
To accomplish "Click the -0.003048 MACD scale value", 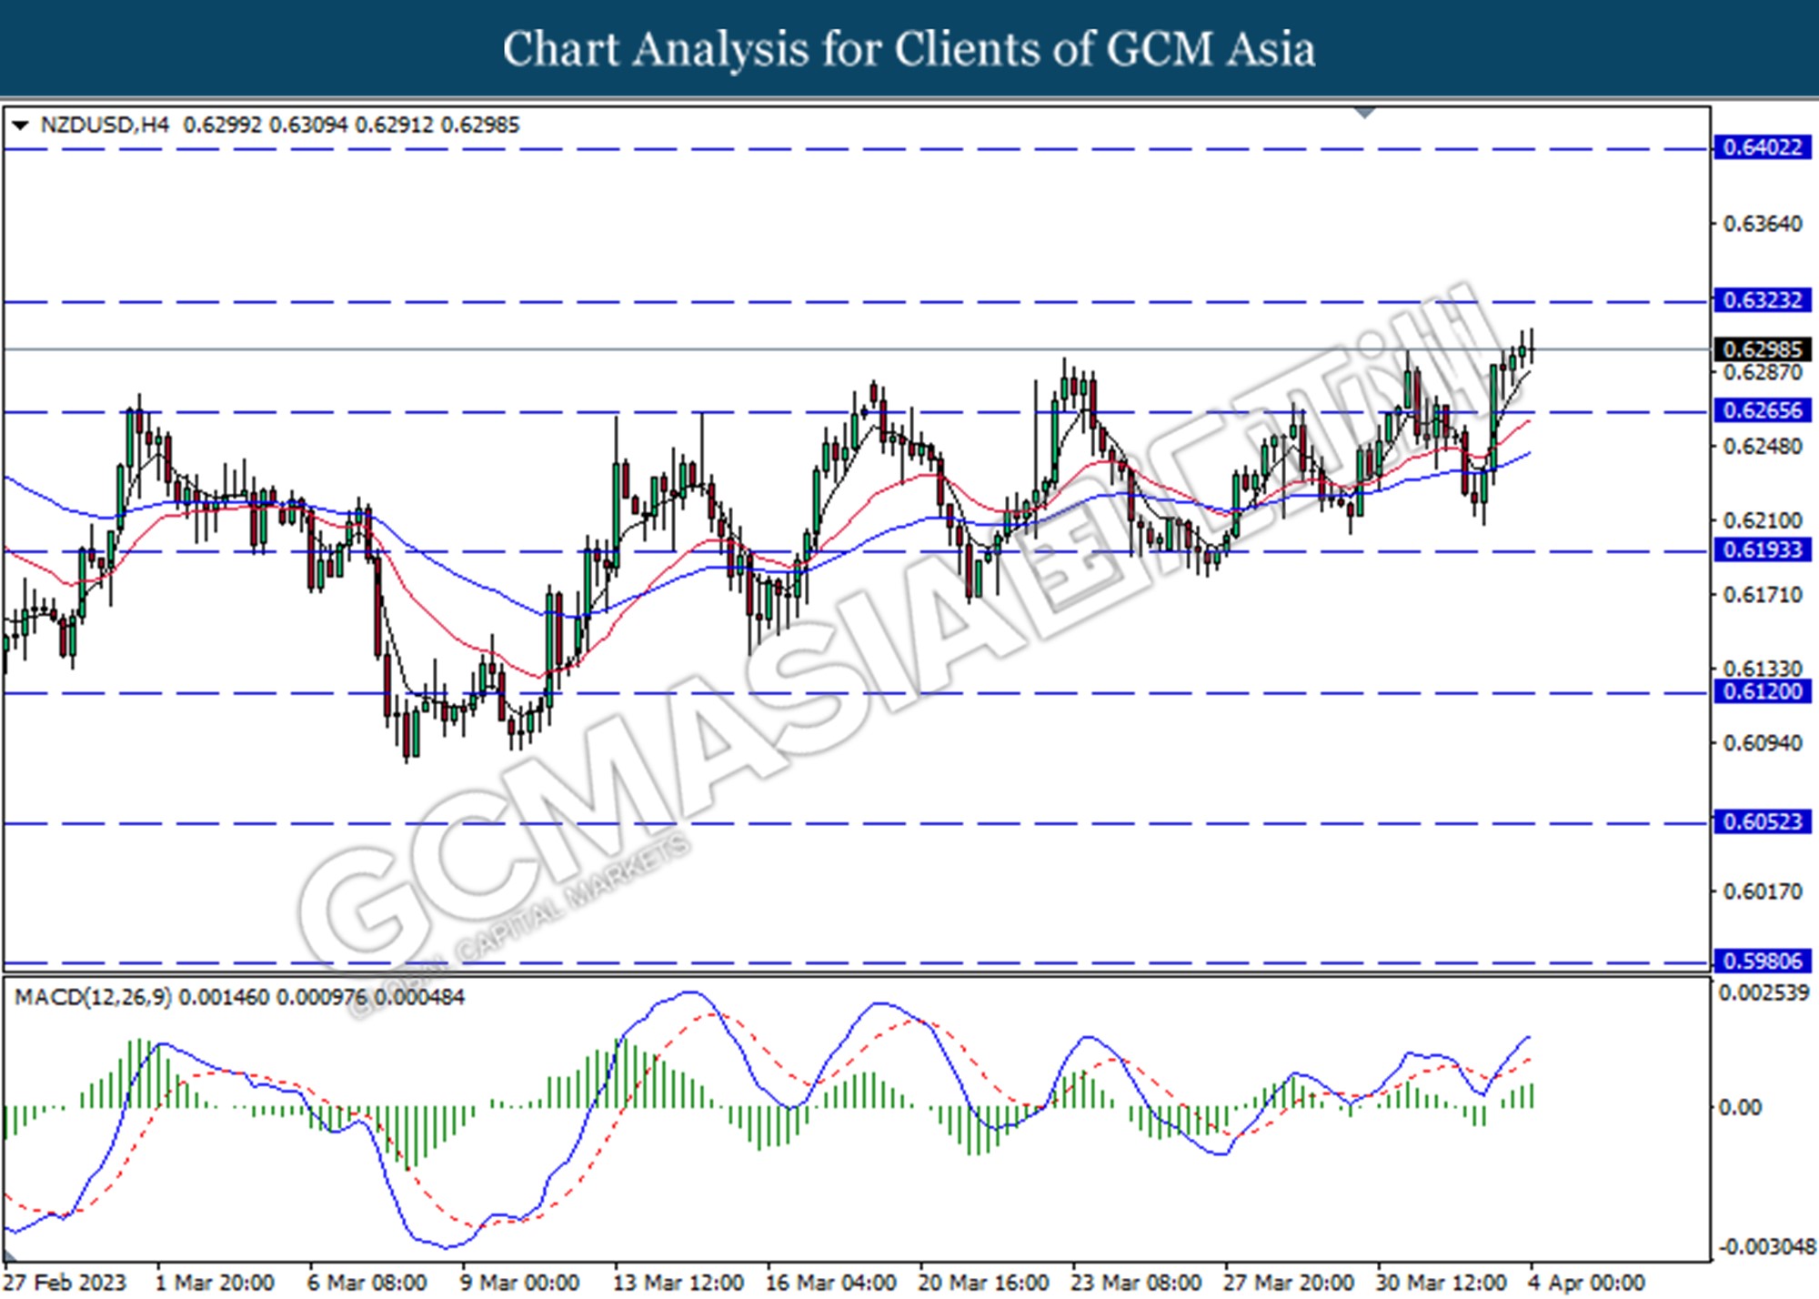I will [1765, 1246].
